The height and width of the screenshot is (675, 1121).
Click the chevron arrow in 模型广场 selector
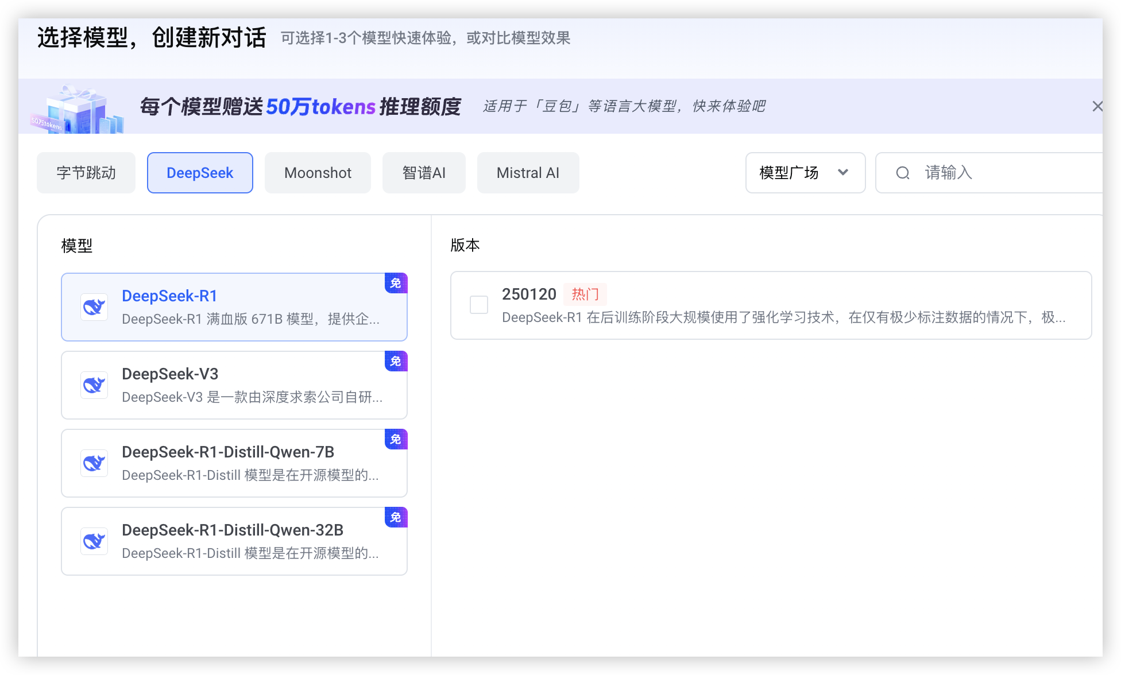click(843, 172)
